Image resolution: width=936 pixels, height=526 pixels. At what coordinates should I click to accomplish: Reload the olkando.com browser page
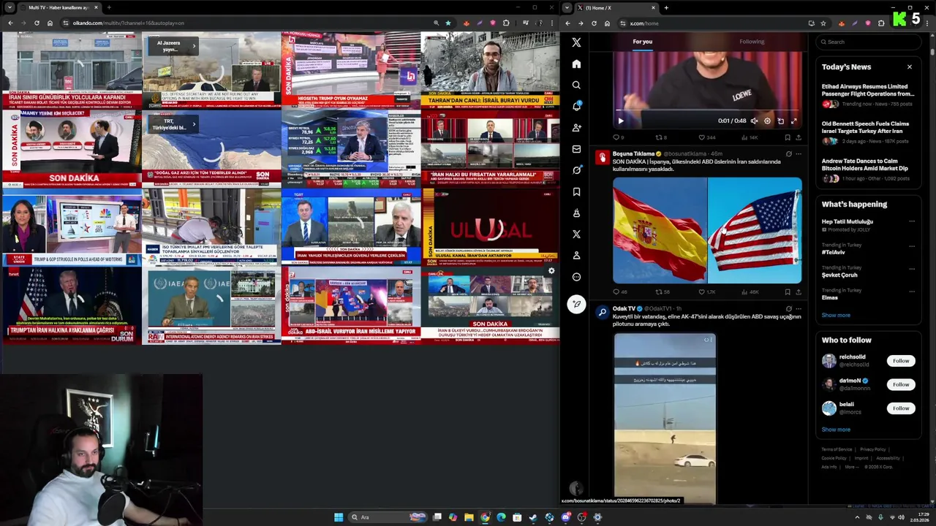tap(37, 23)
